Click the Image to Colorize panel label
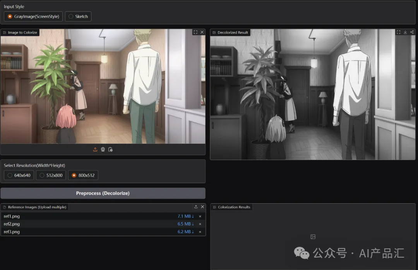 (x=20, y=32)
